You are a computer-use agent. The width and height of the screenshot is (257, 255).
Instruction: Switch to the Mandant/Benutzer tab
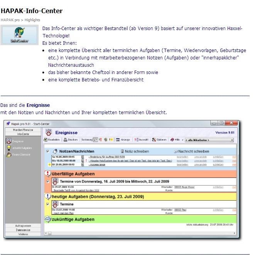click(23, 130)
